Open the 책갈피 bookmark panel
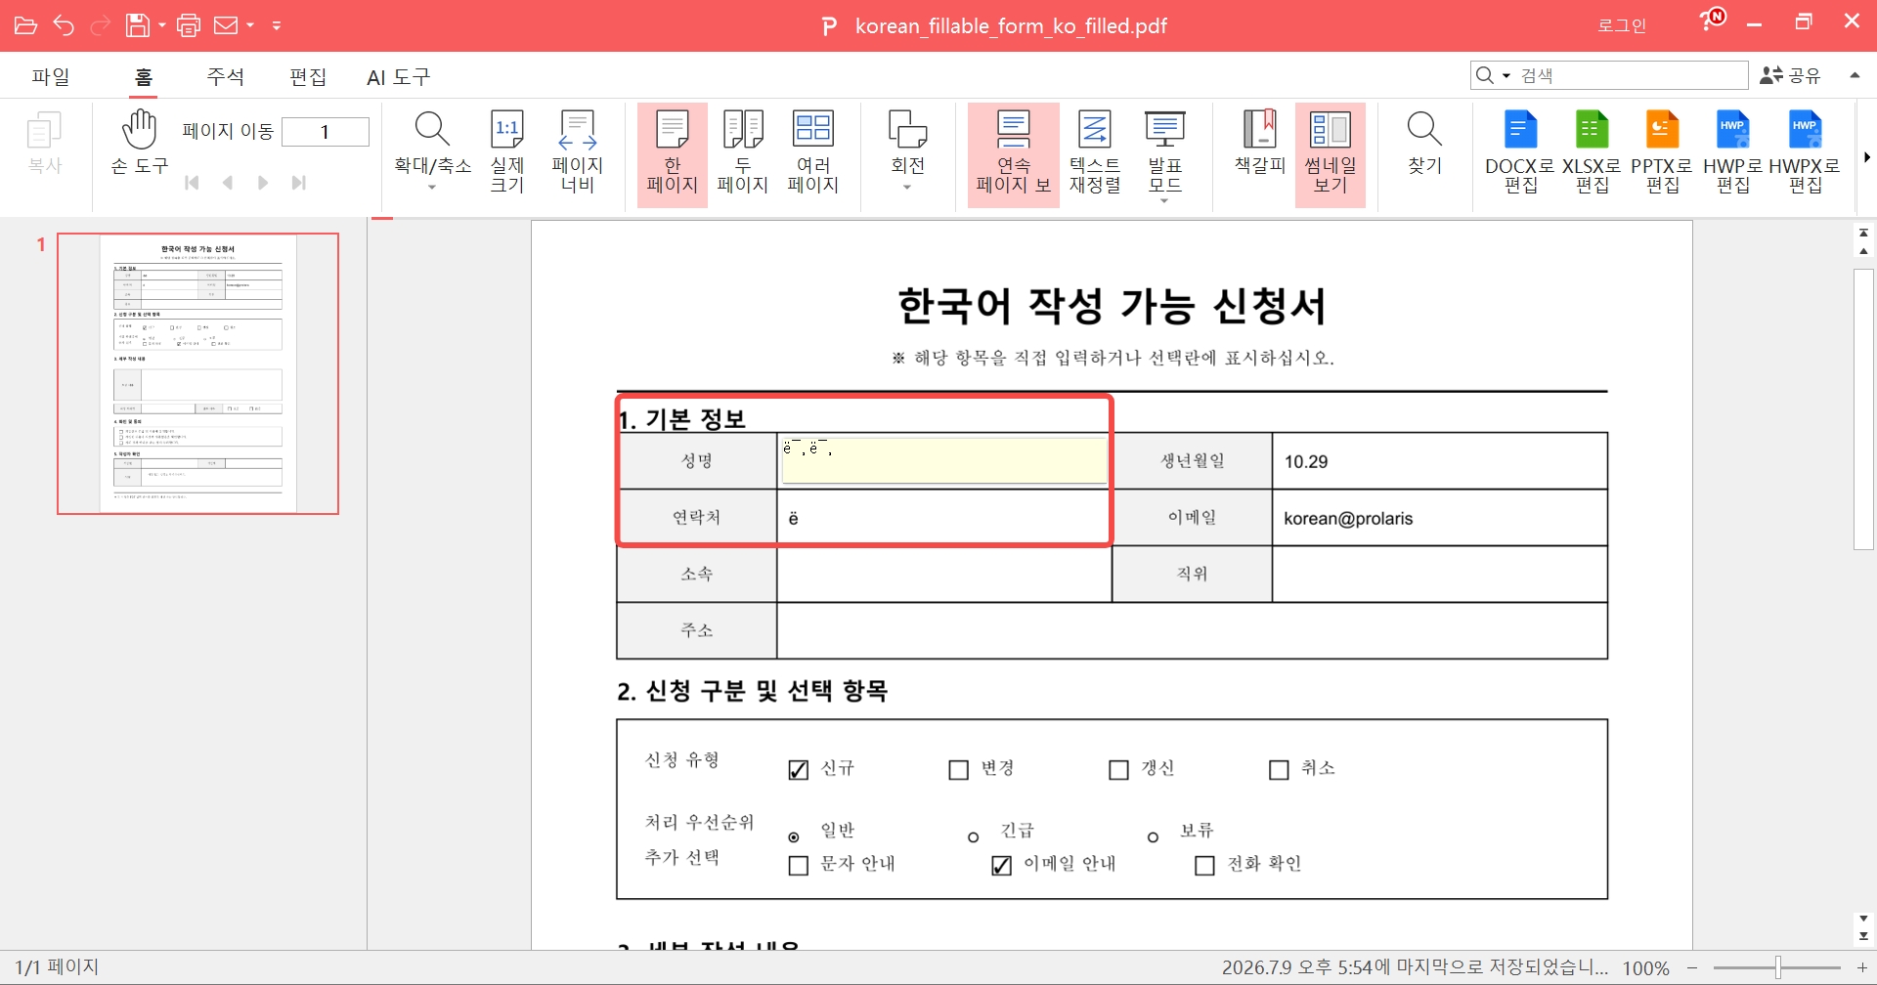1877x985 pixels. 1260,143
